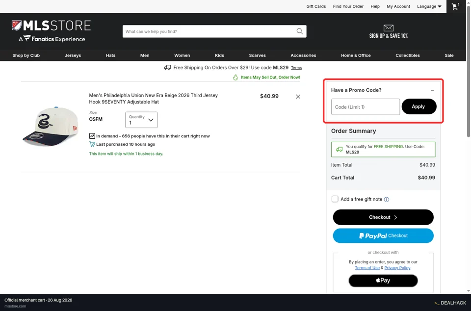The image size is (471, 311).
Task: Click the black Checkout button
Action: tap(383, 217)
